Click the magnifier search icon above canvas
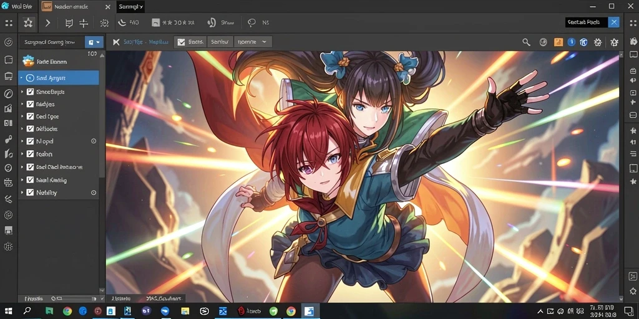This screenshot has width=639, height=319. pyautogui.click(x=526, y=42)
